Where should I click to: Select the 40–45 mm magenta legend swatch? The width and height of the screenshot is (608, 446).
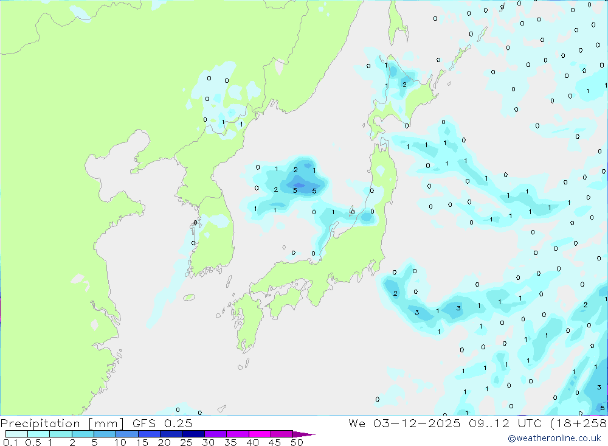[x=260, y=434]
